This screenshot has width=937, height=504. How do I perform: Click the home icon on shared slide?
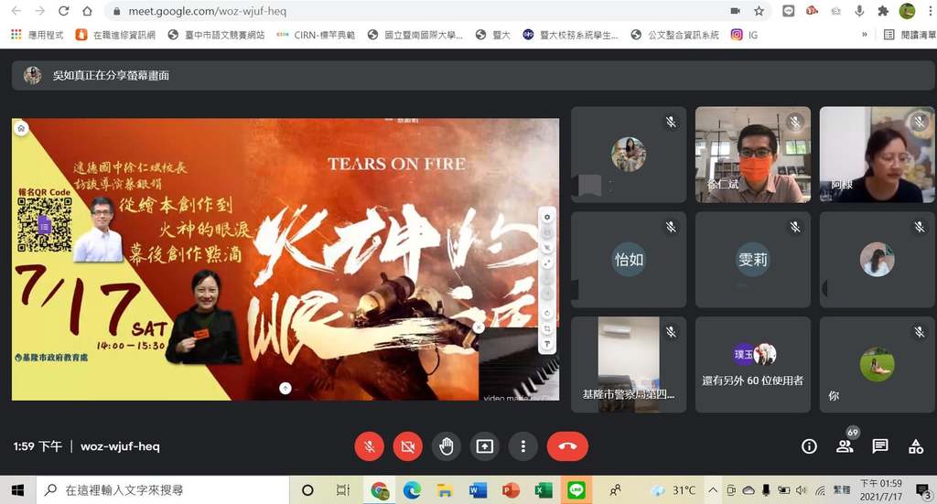(22, 128)
